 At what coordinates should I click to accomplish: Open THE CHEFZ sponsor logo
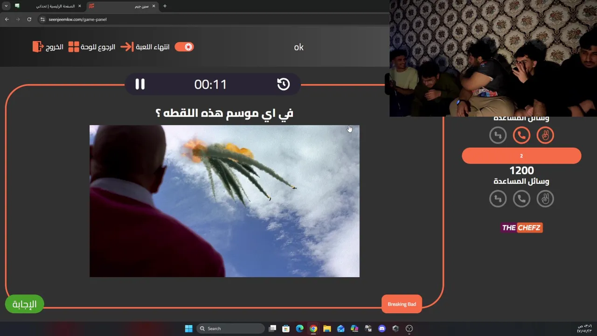[x=522, y=228]
